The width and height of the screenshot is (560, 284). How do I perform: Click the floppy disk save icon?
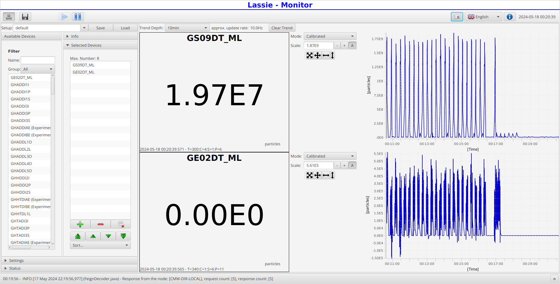click(x=25, y=17)
